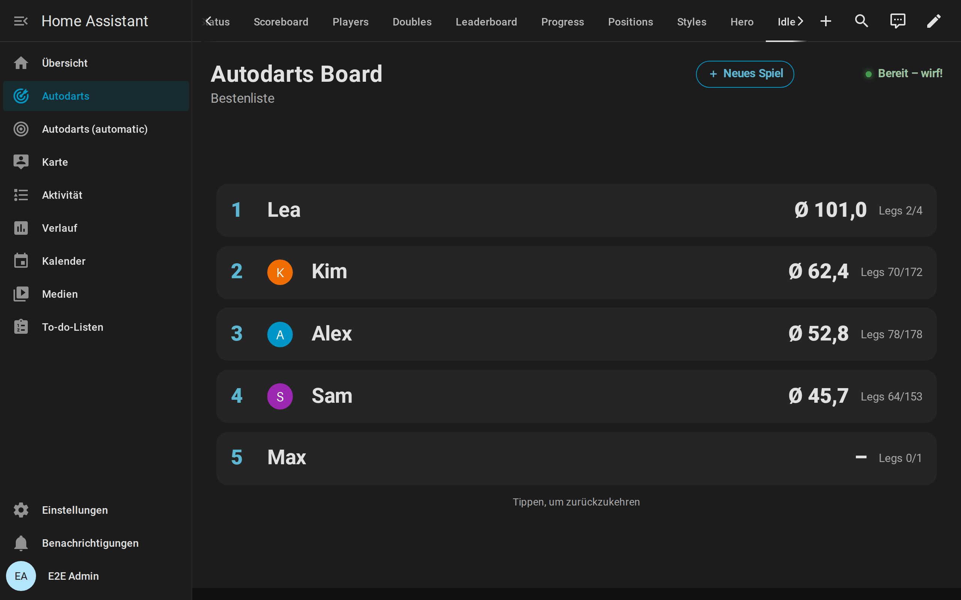The width and height of the screenshot is (961, 600).
Task: Switch to the Doubles tab
Action: 412,22
